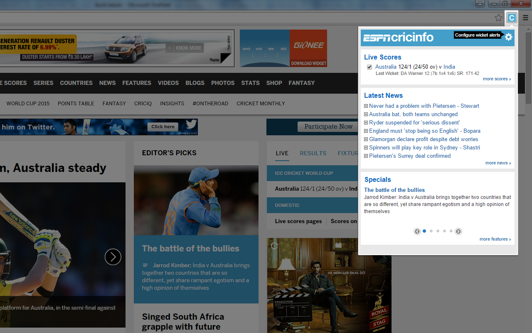
Task: Select the fourth Specials carousel dot
Action: click(x=444, y=231)
